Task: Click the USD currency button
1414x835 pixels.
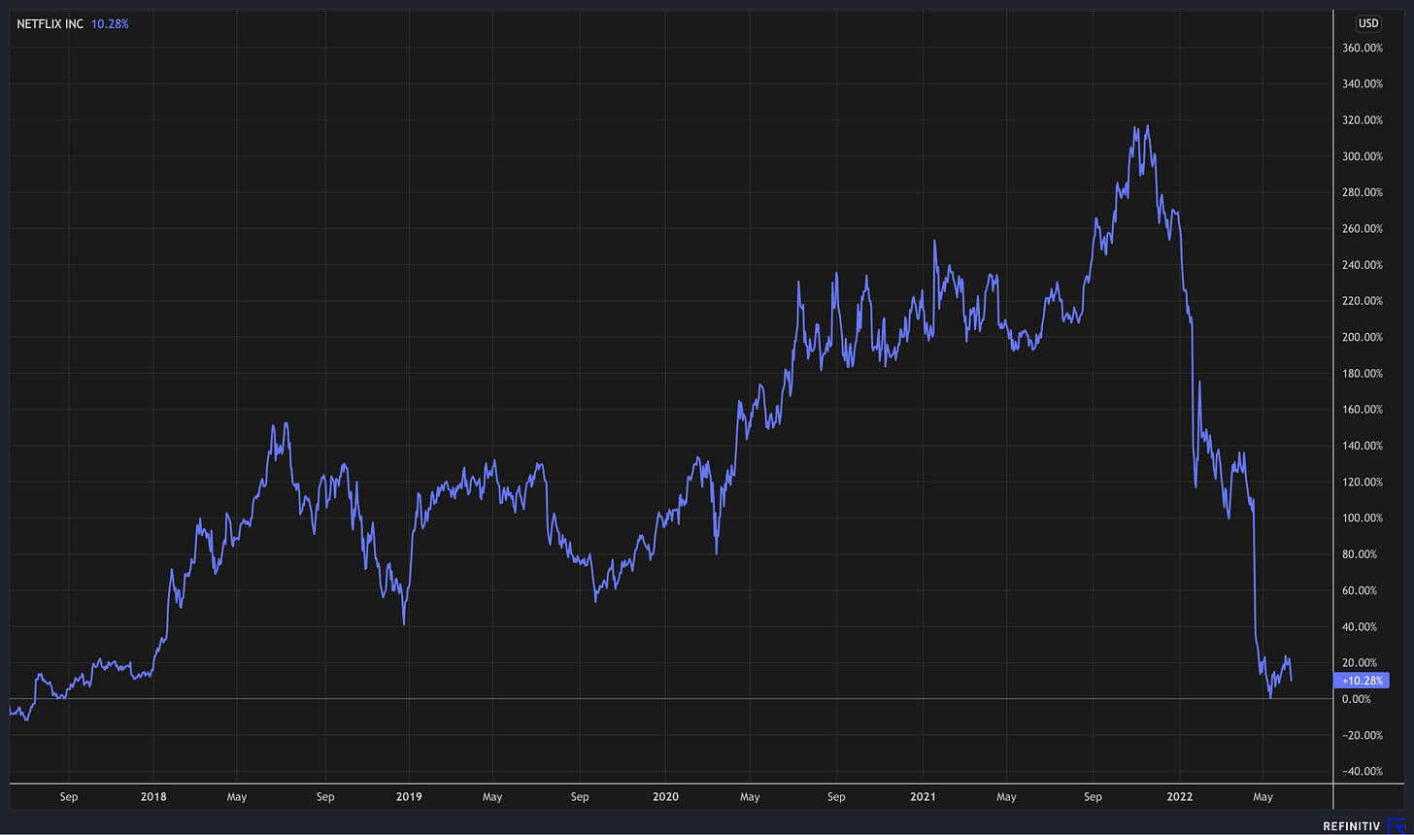Action: (1369, 23)
